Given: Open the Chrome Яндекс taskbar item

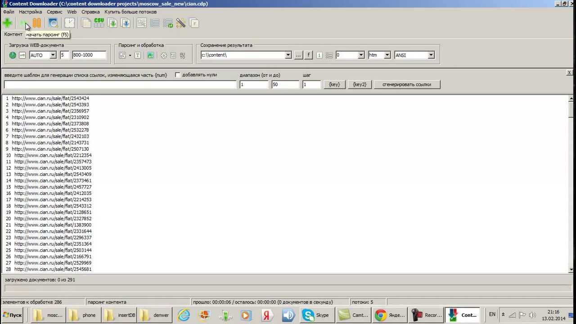Looking at the screenshot, I should coord(390,315).
